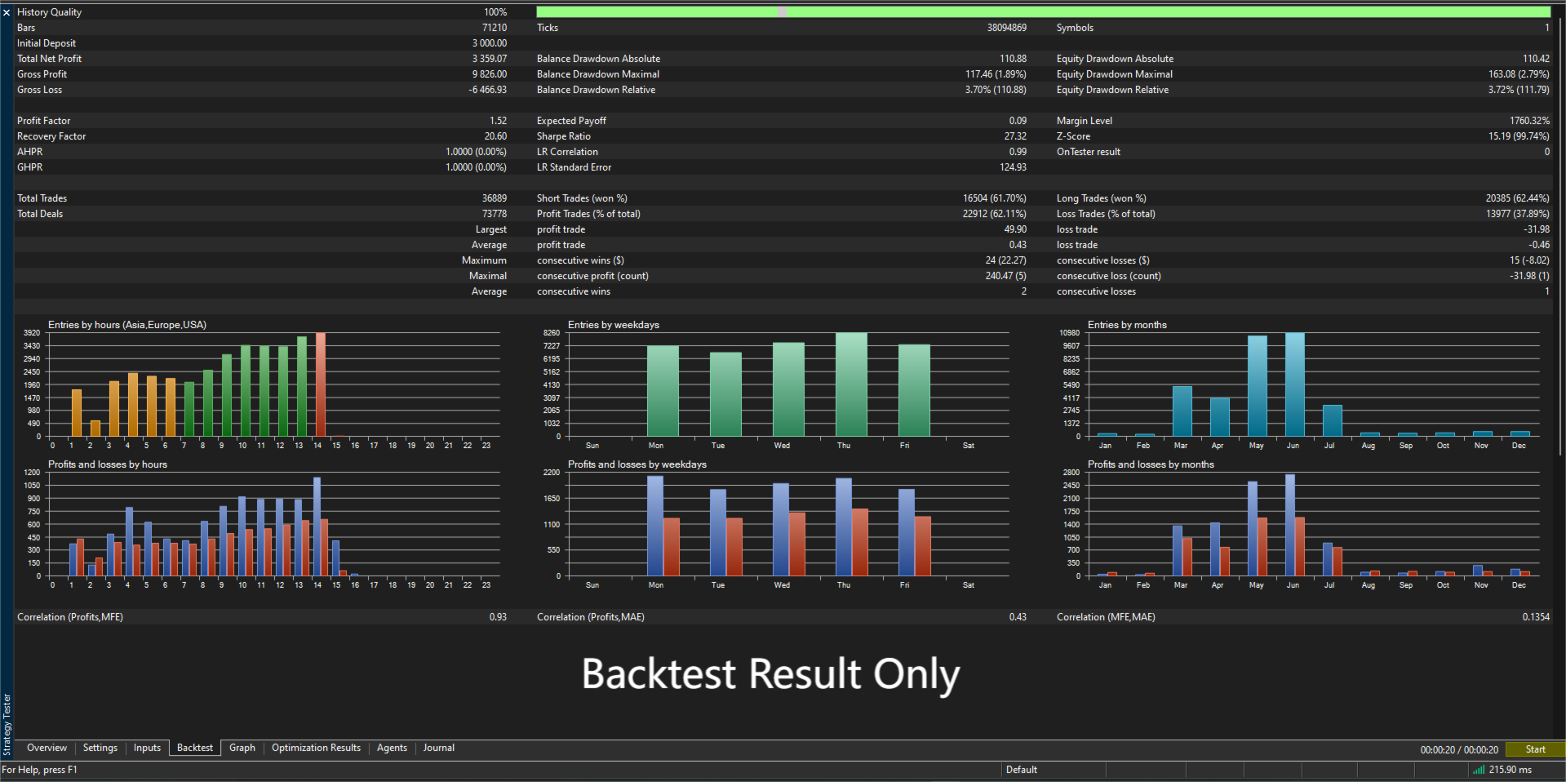Click the largest profit trade value 49.90
The image size is (1566, 782).
(1015, 229)
